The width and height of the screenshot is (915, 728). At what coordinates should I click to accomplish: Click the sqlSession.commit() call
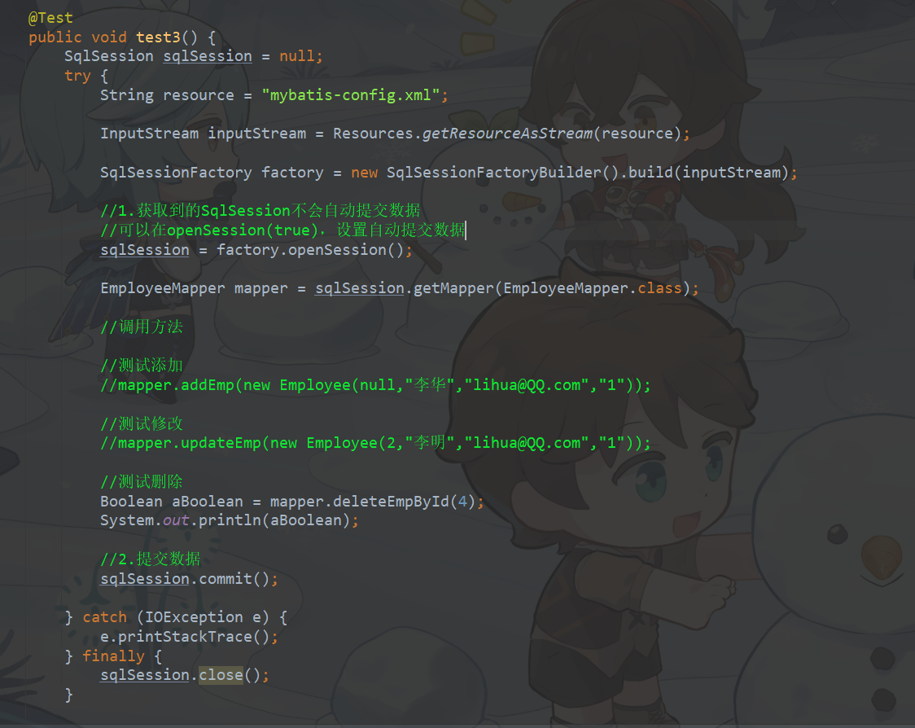pos(189,579)
